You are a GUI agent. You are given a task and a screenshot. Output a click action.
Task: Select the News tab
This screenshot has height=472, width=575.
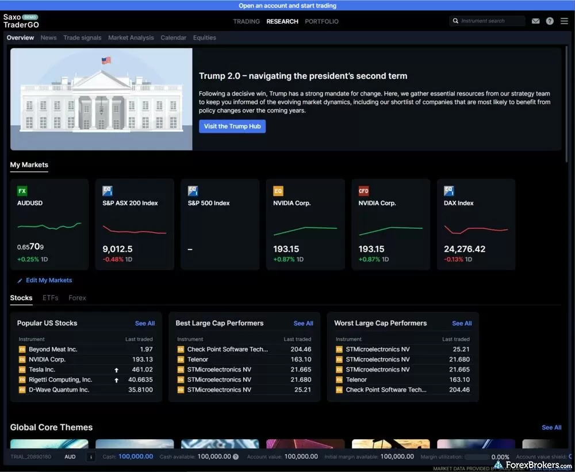click(x=48, y=37)
